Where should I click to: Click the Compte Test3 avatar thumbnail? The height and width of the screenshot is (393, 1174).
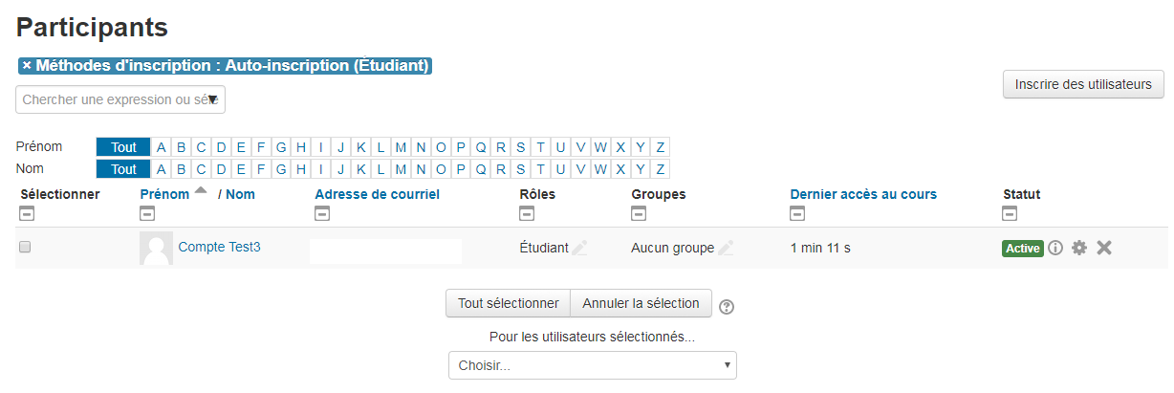coord(156,248)
